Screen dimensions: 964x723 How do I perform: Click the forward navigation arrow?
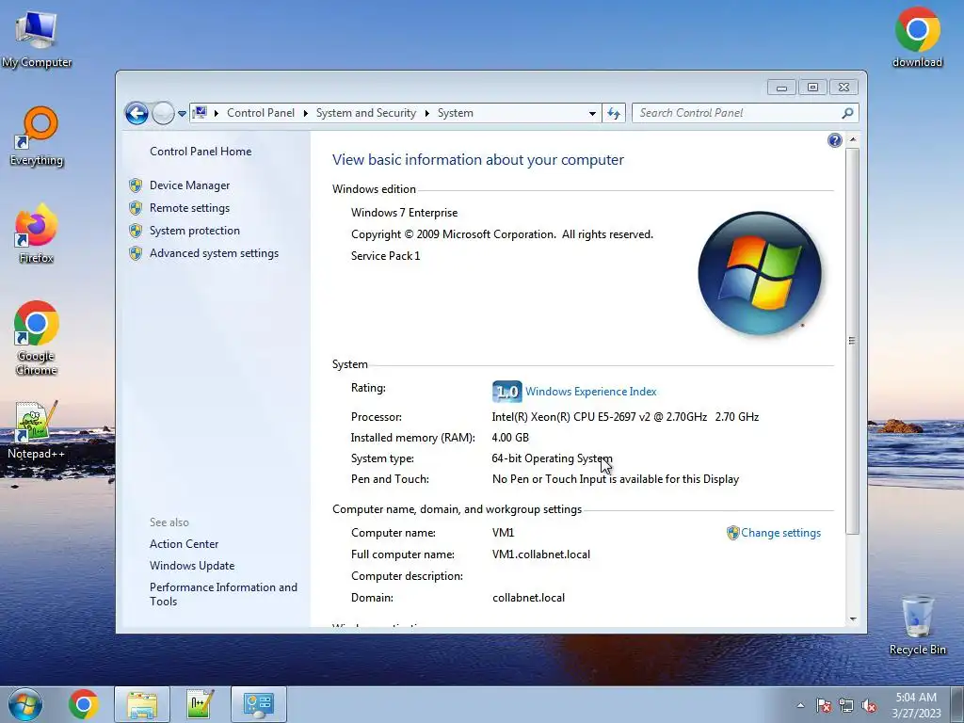163,113
